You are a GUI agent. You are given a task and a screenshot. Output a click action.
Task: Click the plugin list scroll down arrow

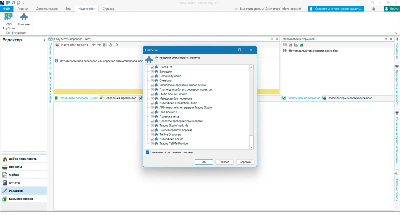coord(251,147)
